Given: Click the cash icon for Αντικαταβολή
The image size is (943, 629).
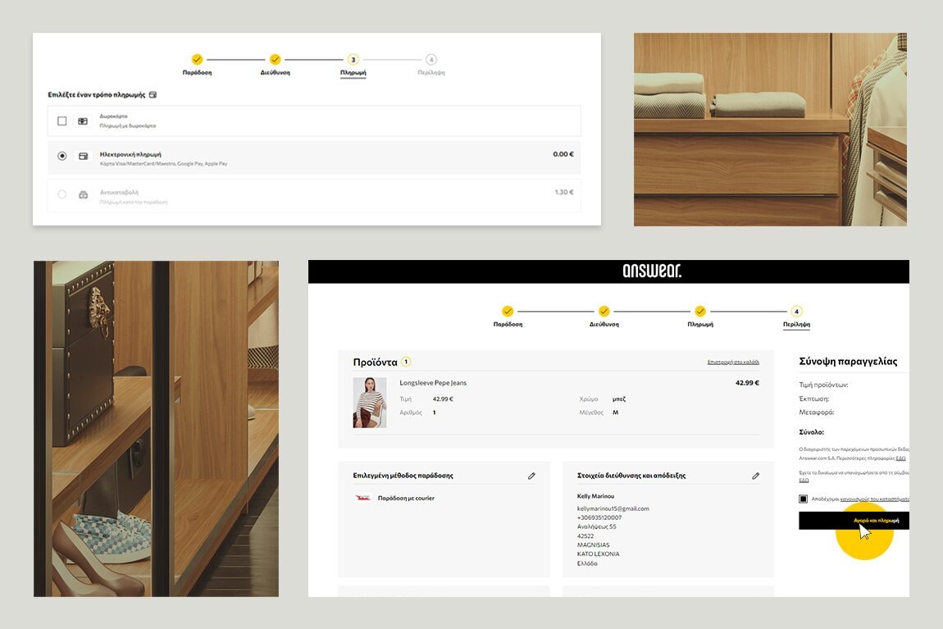Looking at the screenshot, I should pyautogui.click(x=83, y=195).
